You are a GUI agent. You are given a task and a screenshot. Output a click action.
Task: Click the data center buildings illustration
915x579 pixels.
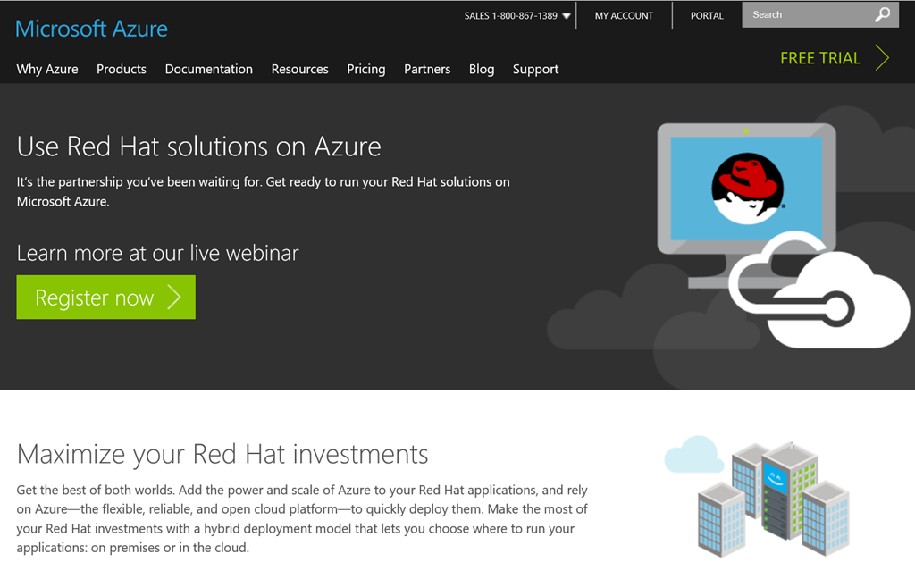pyautogui.click(x=771, y=496)
